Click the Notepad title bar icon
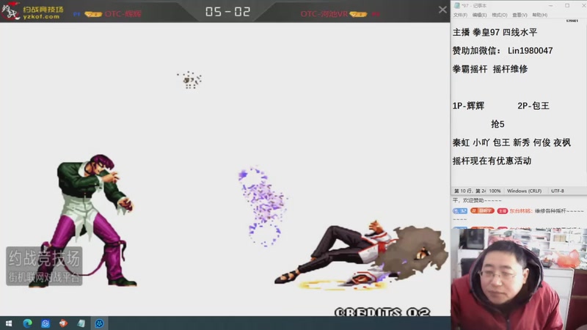This screenshot has width=587, height=330. tap(456, 6)
